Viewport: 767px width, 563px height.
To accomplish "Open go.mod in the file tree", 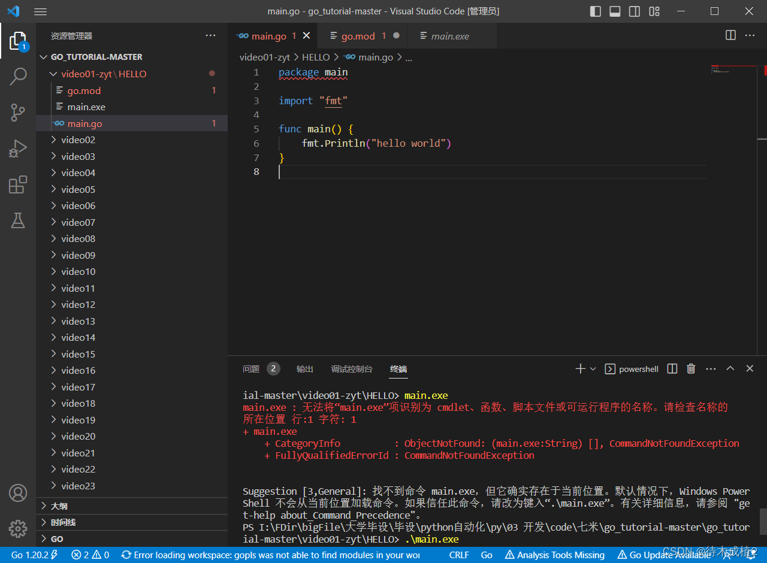I will coord(132,90).
